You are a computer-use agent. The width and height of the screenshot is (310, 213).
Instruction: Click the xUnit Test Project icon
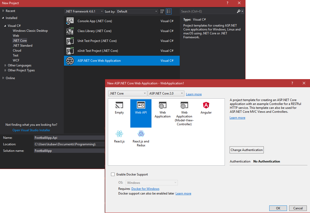(x=70, y=51)
